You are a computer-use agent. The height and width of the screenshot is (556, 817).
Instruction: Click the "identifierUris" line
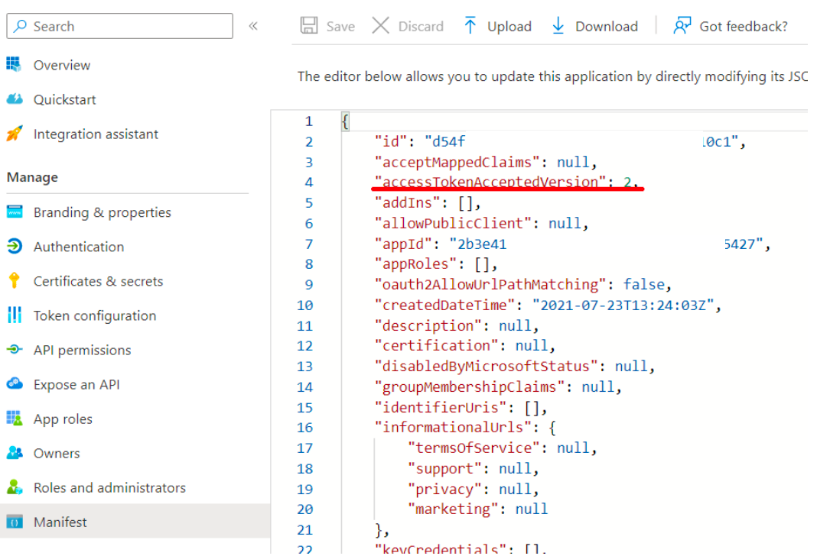pyautogui.click(x=461, y=407)
